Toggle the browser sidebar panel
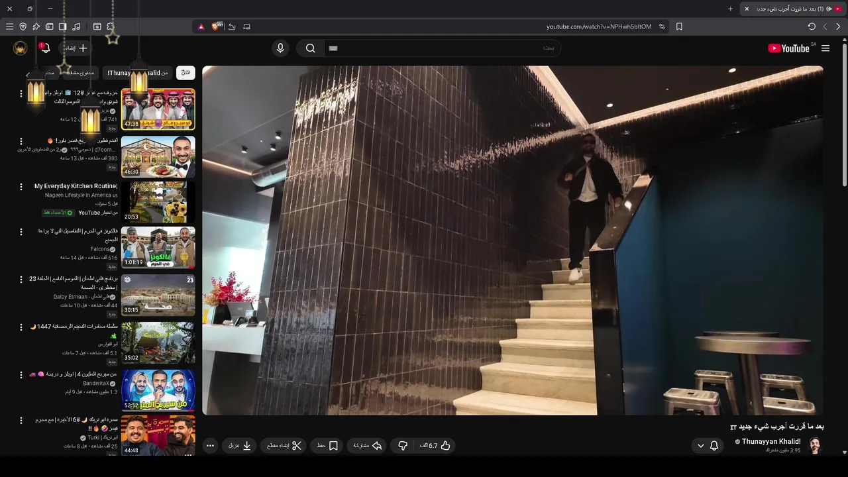Screen dimensions: 848x477 tap(62, 26)
